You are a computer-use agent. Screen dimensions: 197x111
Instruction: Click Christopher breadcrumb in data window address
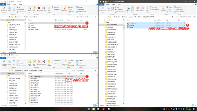point(18,70)
